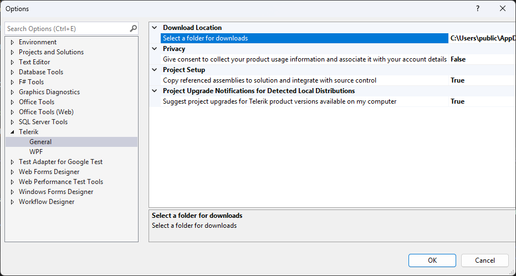Viewport: 516px width, 276px height.
Task: Click the True value for Suggest project upgrades
Action: (457, 101)
